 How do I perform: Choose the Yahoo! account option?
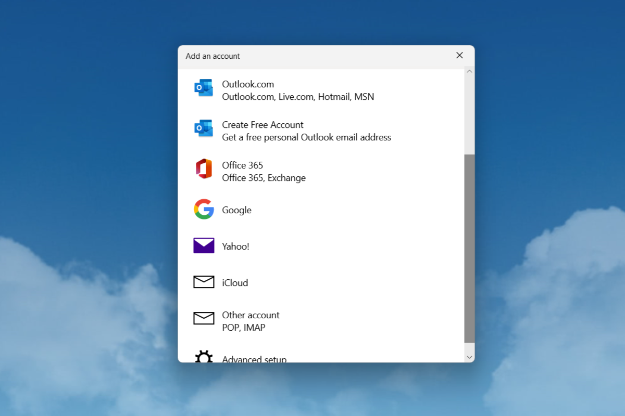(321, 246)
